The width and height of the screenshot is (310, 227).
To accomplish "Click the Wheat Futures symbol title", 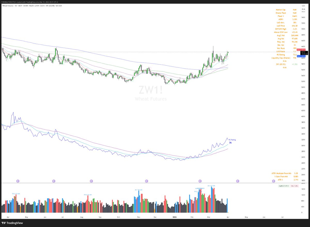I will [x=8, y=5].
